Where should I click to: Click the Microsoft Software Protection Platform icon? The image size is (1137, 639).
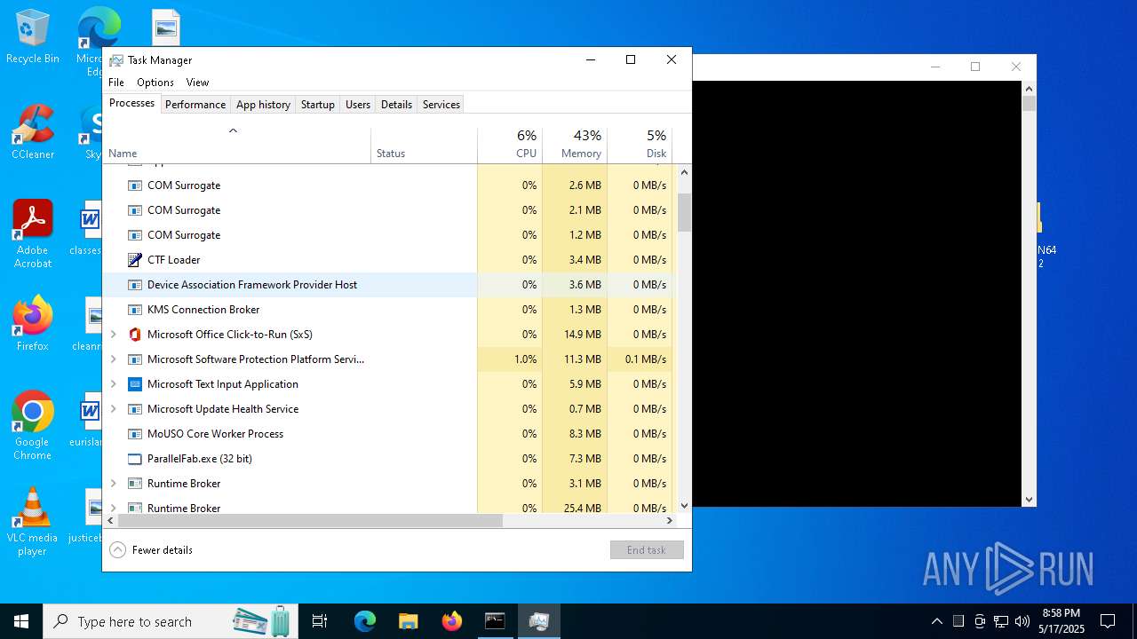[x=135, y=359]
